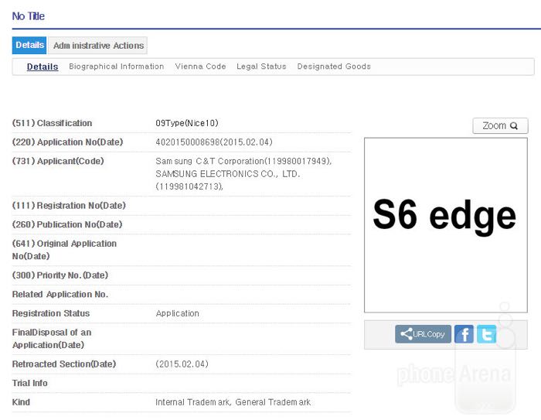
Task: Open the S6 edge trademark image
Action: (x=446, y=225)
